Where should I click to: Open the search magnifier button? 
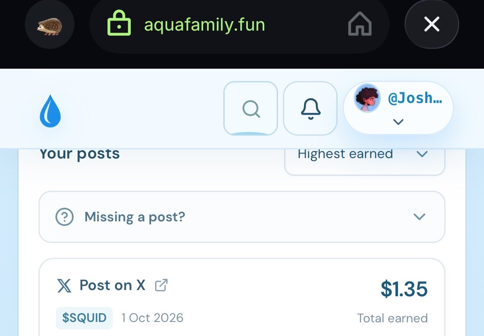[x=251, y=108]
